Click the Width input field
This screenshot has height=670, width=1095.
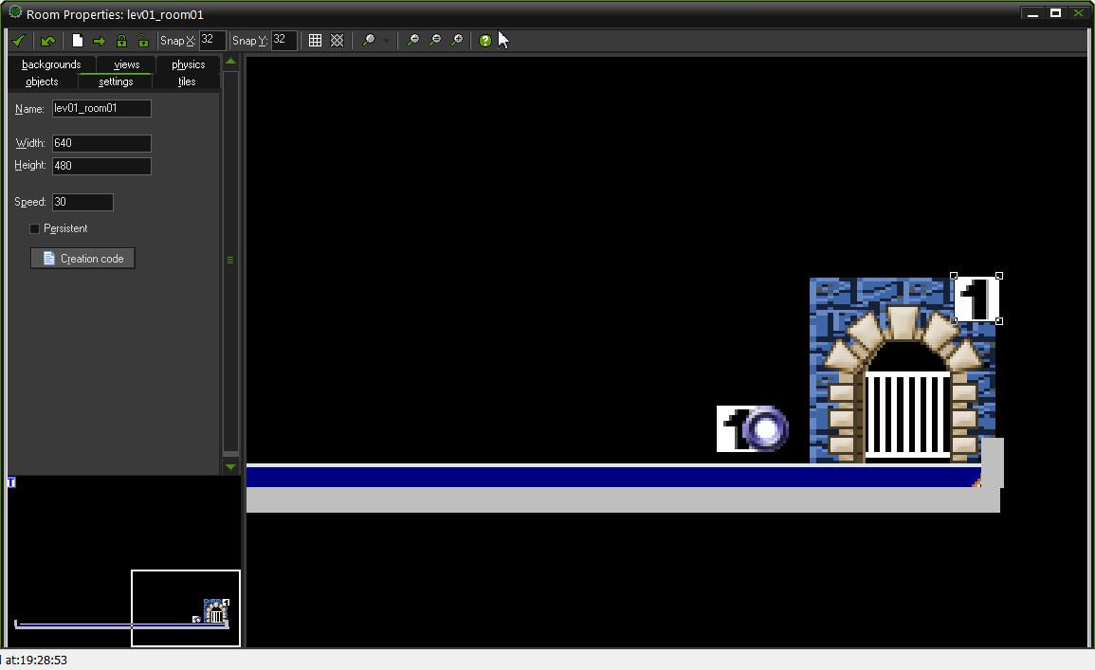pos(101,143)
